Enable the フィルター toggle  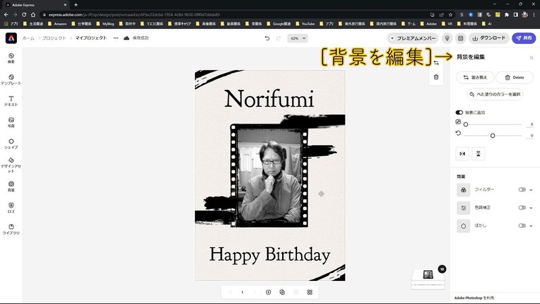pos(522,190)
